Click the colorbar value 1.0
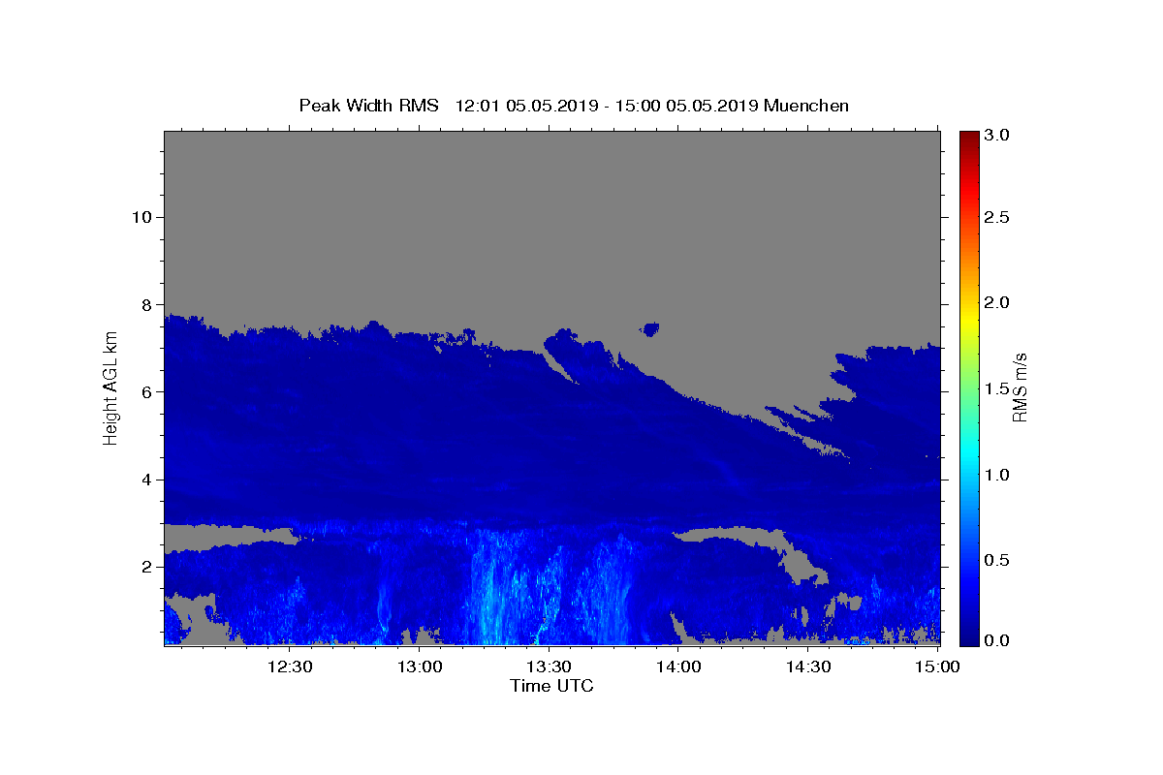 click(998, 475)
